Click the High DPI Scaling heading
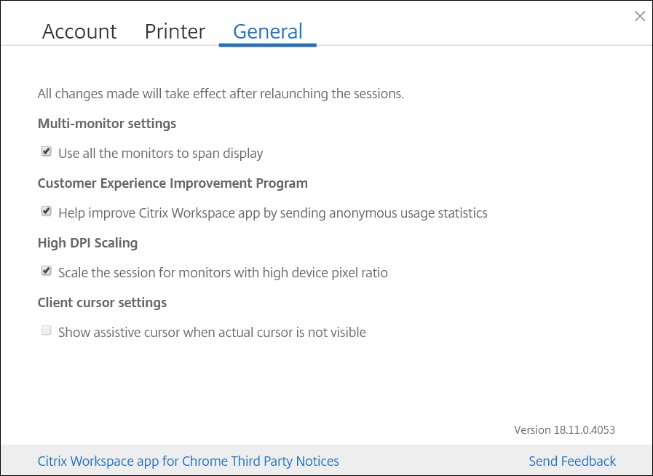653x476 pixels. click(x=87, y=242)
